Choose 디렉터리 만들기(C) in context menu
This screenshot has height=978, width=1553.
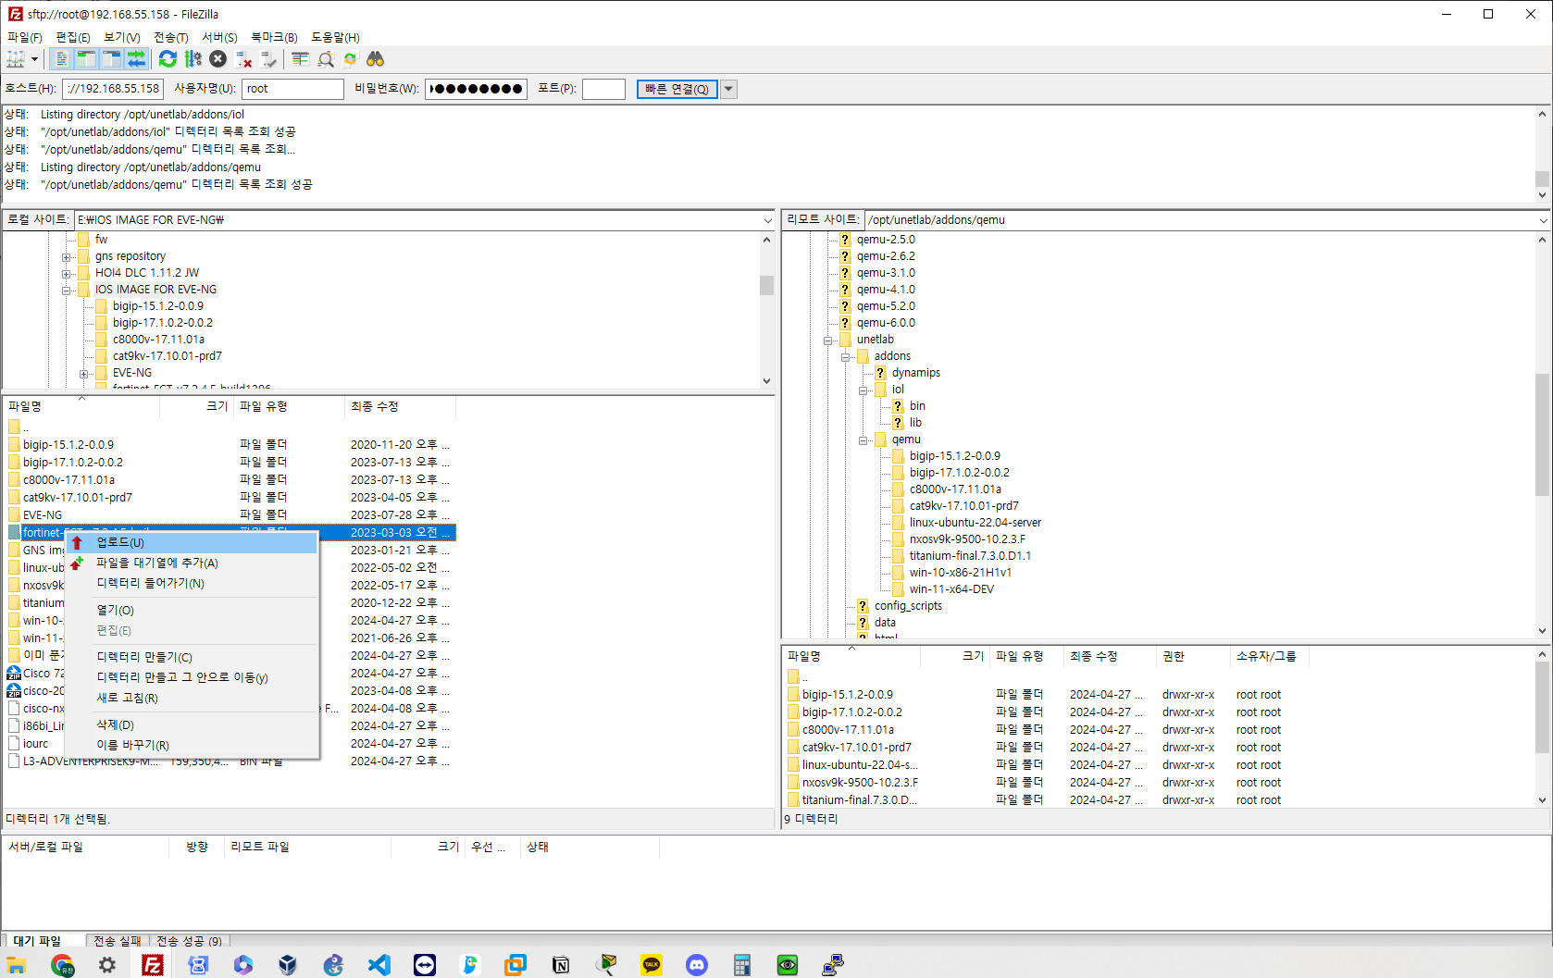[193, 657]
